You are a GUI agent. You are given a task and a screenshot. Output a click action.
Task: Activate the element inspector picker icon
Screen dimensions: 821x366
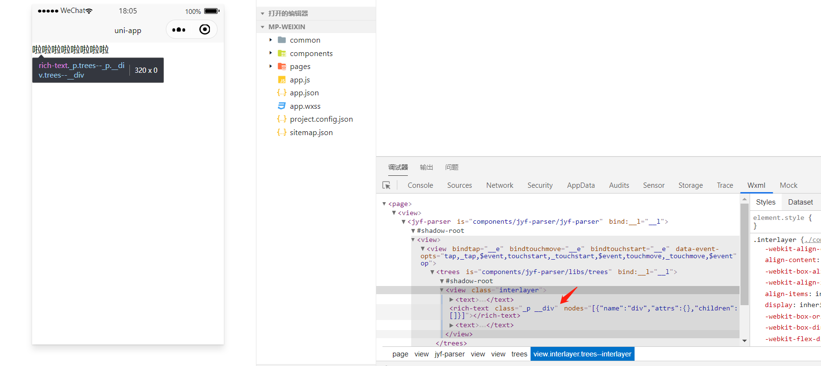click(386, 185)
